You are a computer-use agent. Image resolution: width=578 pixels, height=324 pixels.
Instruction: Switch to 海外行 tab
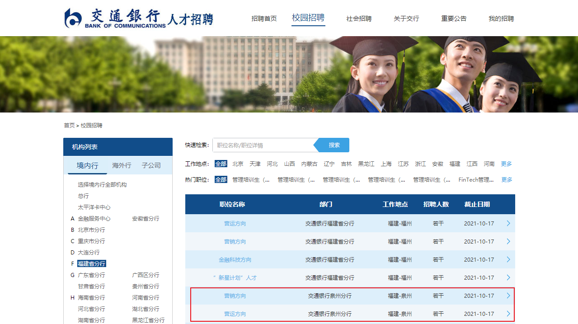122,165
